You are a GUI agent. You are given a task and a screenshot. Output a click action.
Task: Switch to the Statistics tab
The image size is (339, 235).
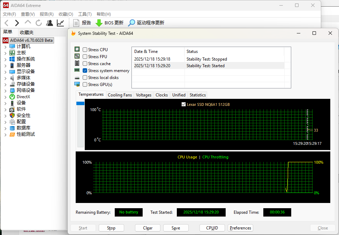click(198, 95)
